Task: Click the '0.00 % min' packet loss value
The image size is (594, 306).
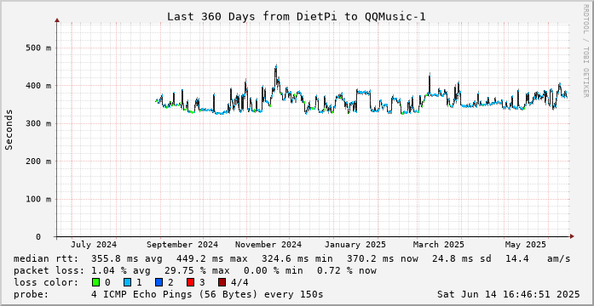Action: tap(273, 270)
